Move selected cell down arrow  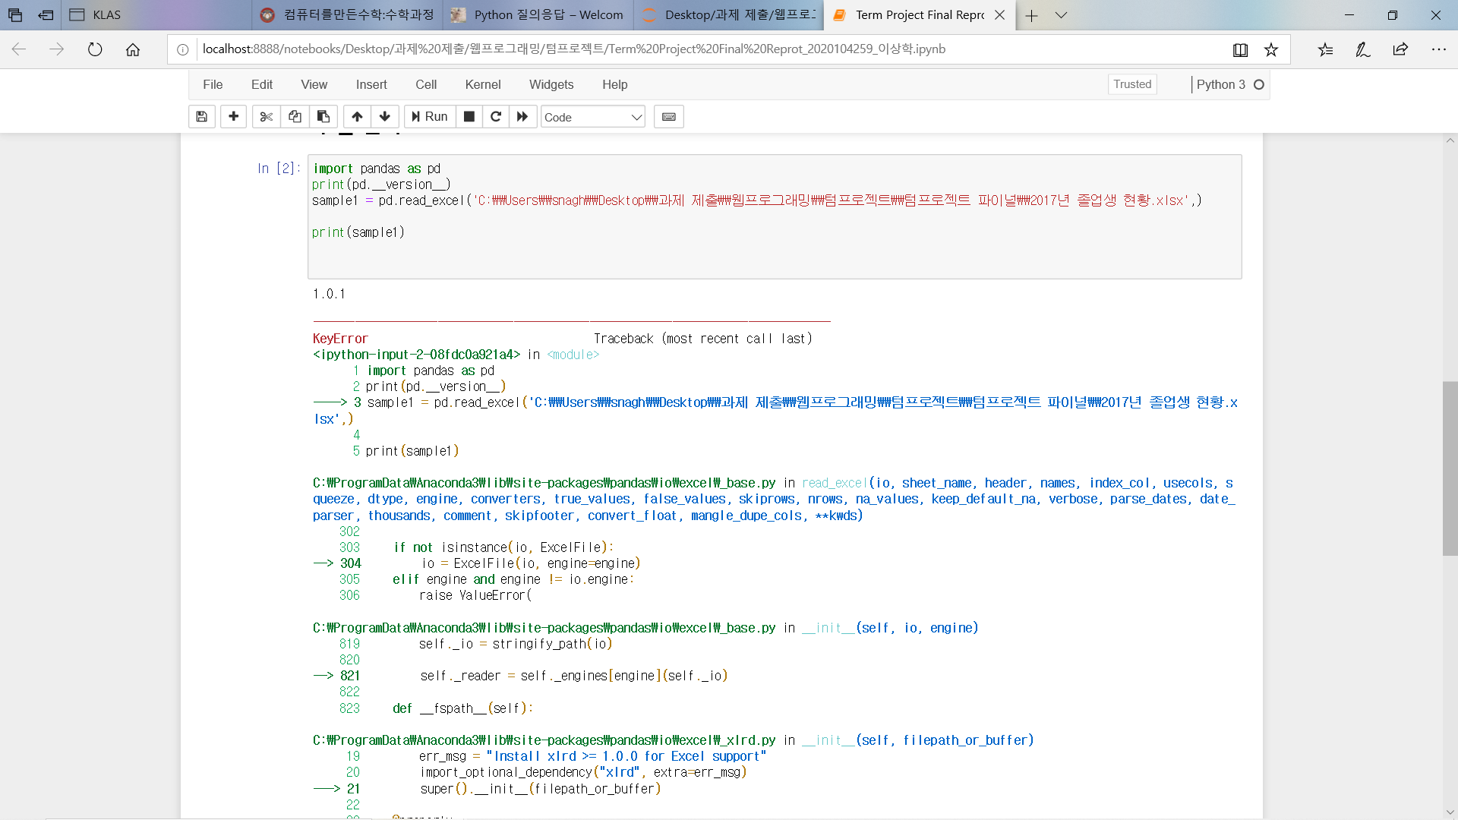(385, 117)
